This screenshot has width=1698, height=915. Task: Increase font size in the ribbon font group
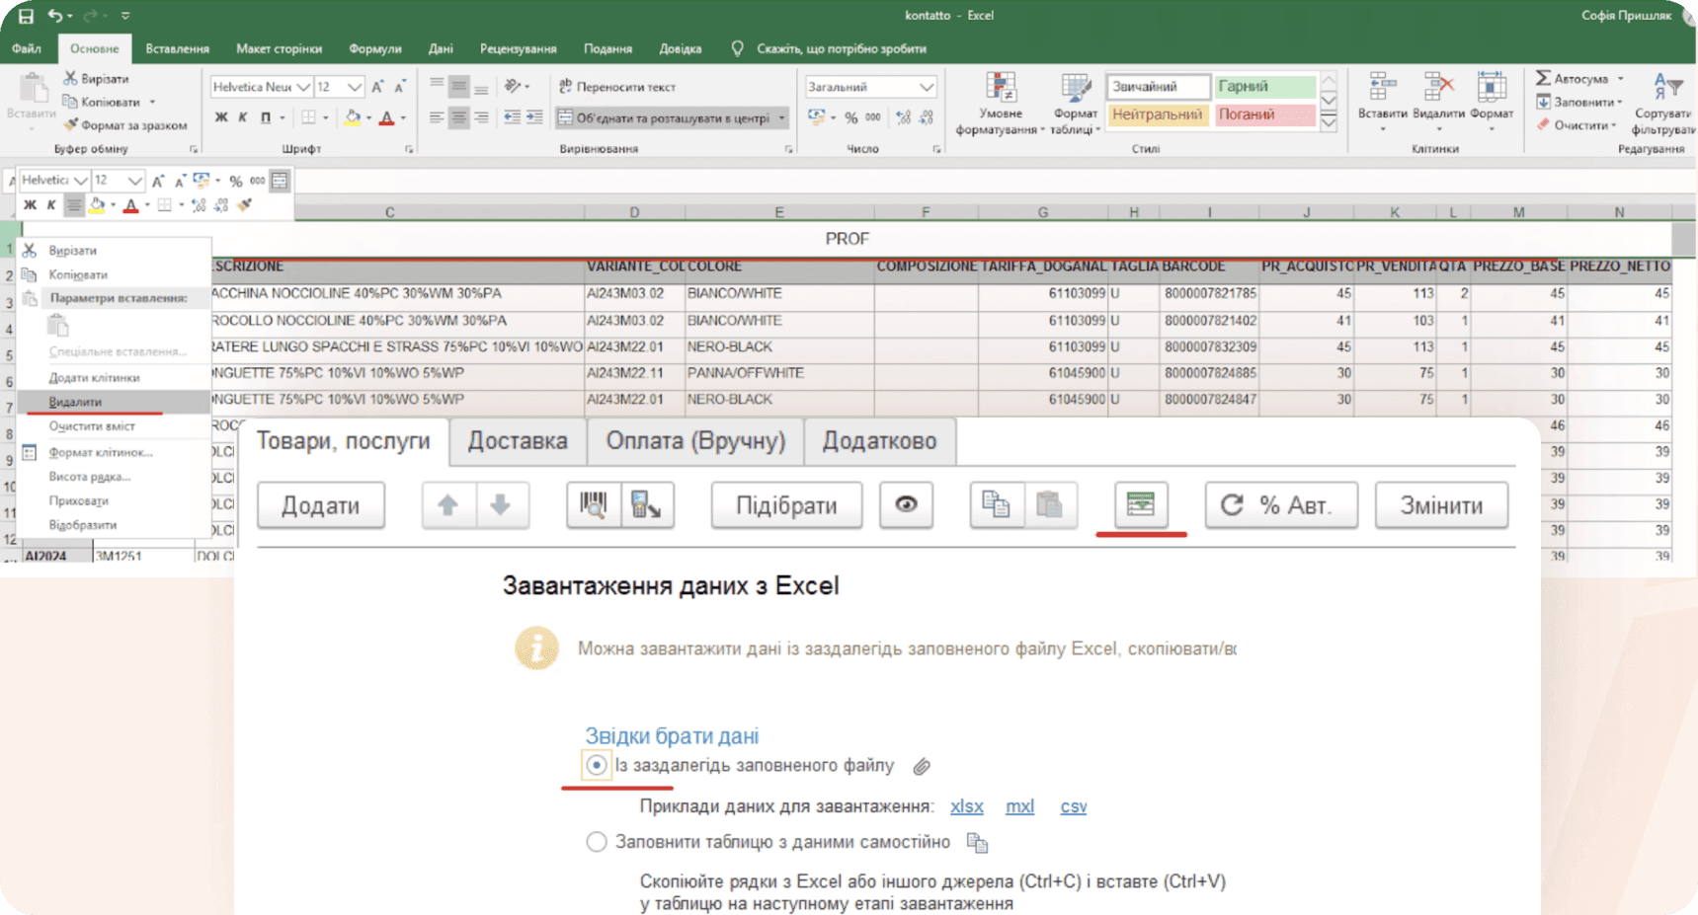377,87
